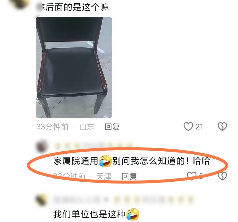The image size is (238, 222).
Task: Open avatar of the 我们单位也是这种 commenter
Action: pos(42,200)
